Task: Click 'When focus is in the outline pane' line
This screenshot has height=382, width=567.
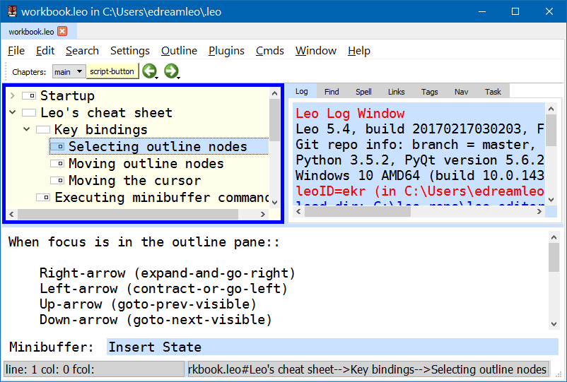Action: tap(144, 242)
